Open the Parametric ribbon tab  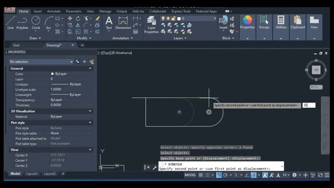74,11
